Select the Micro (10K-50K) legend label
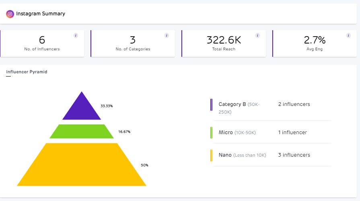Image resolution: width=360 pixels, height=201 pixels. 237,133
